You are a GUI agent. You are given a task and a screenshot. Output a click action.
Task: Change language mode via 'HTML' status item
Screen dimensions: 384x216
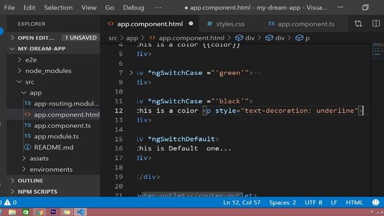pos(355,203)
